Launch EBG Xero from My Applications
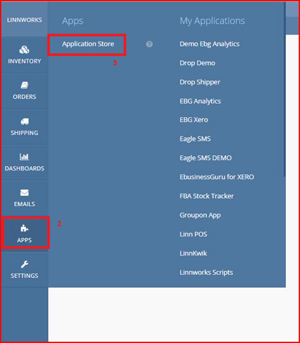Screen dimensions: 300x343 pos(194,120)
